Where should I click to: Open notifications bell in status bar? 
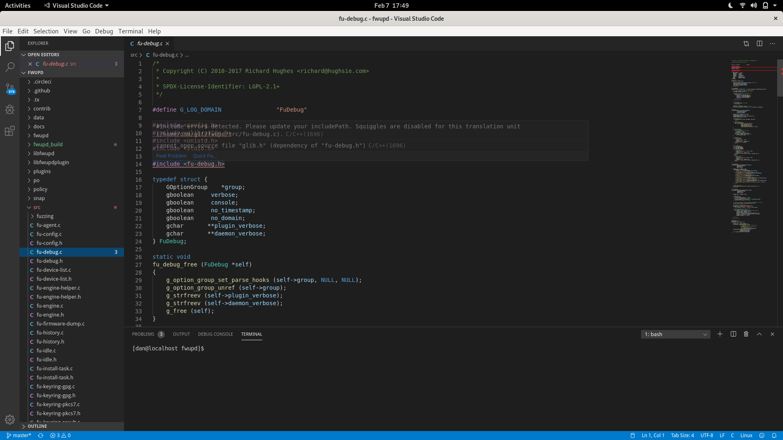774,436
